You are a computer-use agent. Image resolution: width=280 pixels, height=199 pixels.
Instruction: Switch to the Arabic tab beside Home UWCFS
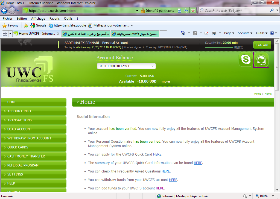pos(86,34)
